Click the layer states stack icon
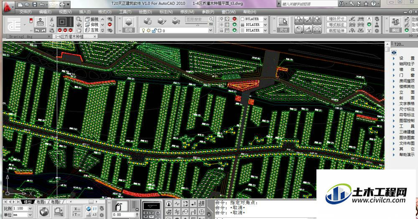This screenshot has height=219, width=418. [x=148, y=21]
